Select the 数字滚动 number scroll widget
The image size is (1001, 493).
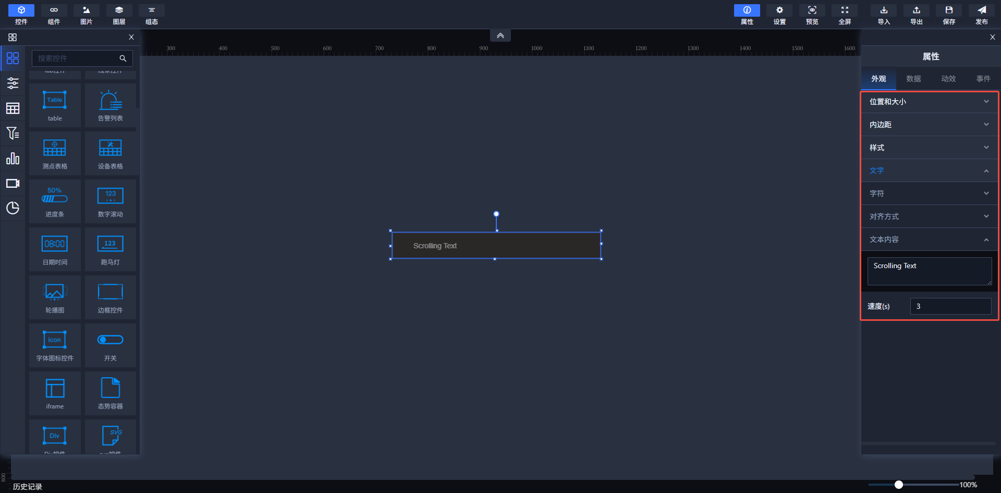click(x=111, y=201)
